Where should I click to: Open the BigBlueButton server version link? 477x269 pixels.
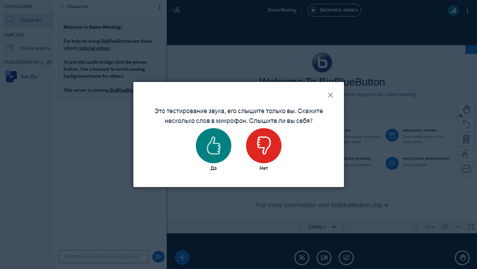click(121, 90)
